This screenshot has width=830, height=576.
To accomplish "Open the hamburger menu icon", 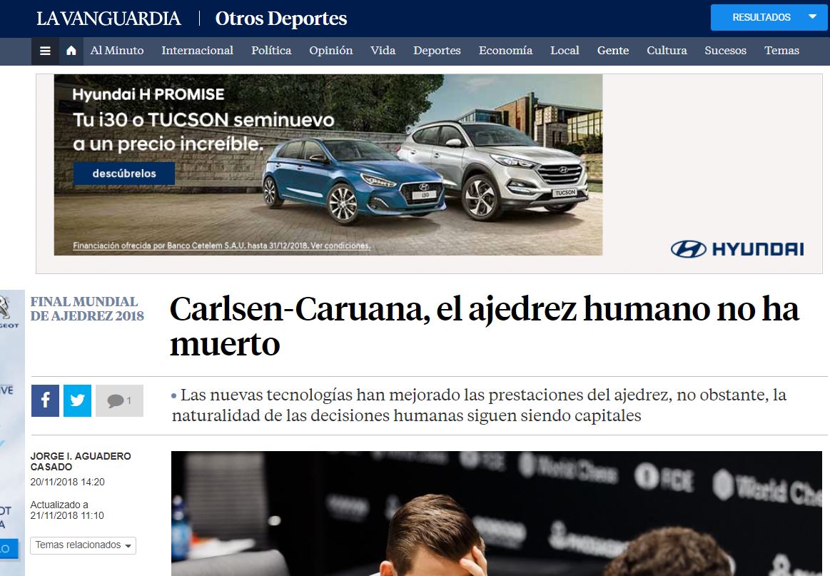I will click(x=45, y=51).
